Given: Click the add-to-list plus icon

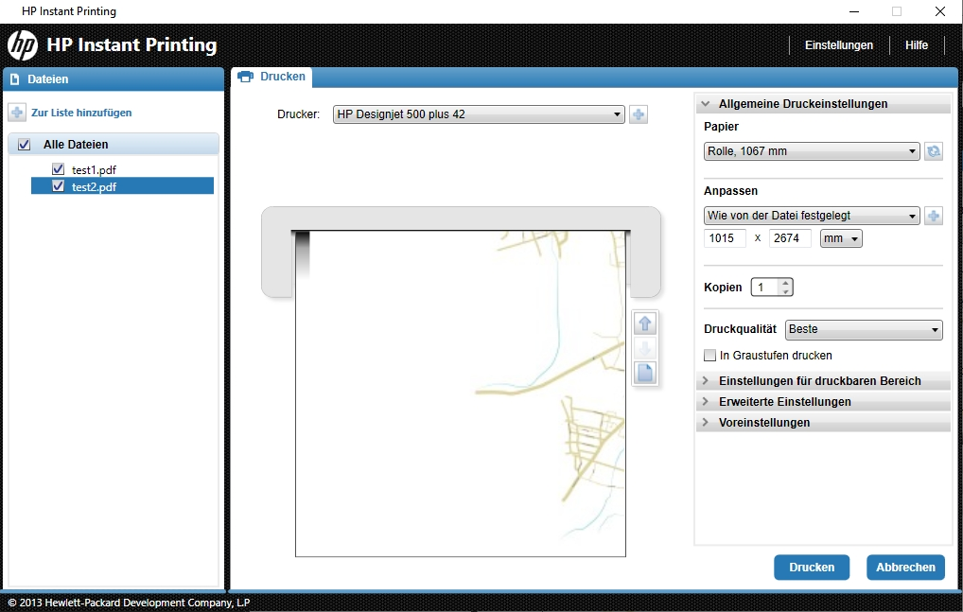Looking at the screenshot, I should pos(17,113).
